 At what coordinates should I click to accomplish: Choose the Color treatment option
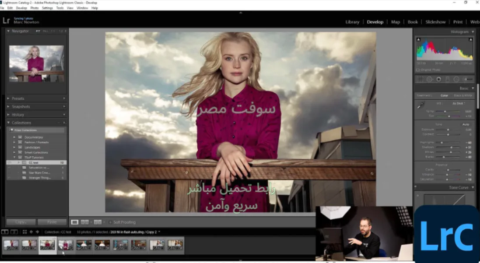coord(444,95)
